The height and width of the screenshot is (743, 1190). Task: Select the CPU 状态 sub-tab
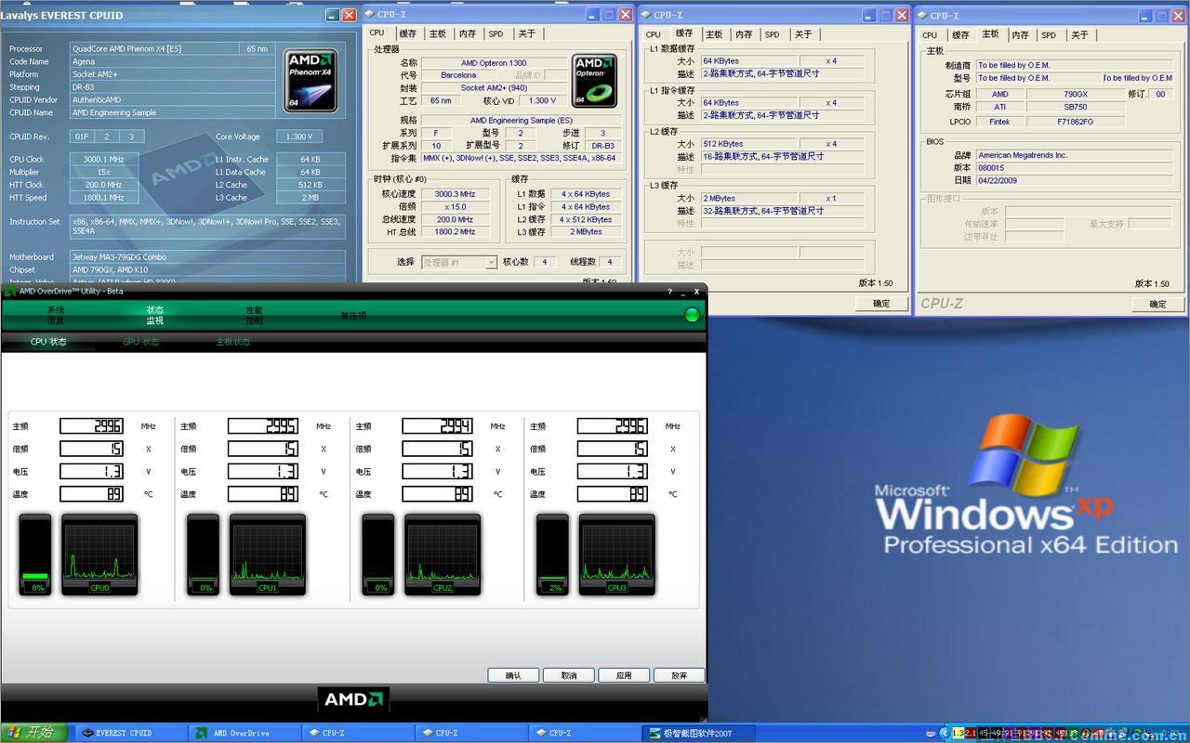pos(48,342)
